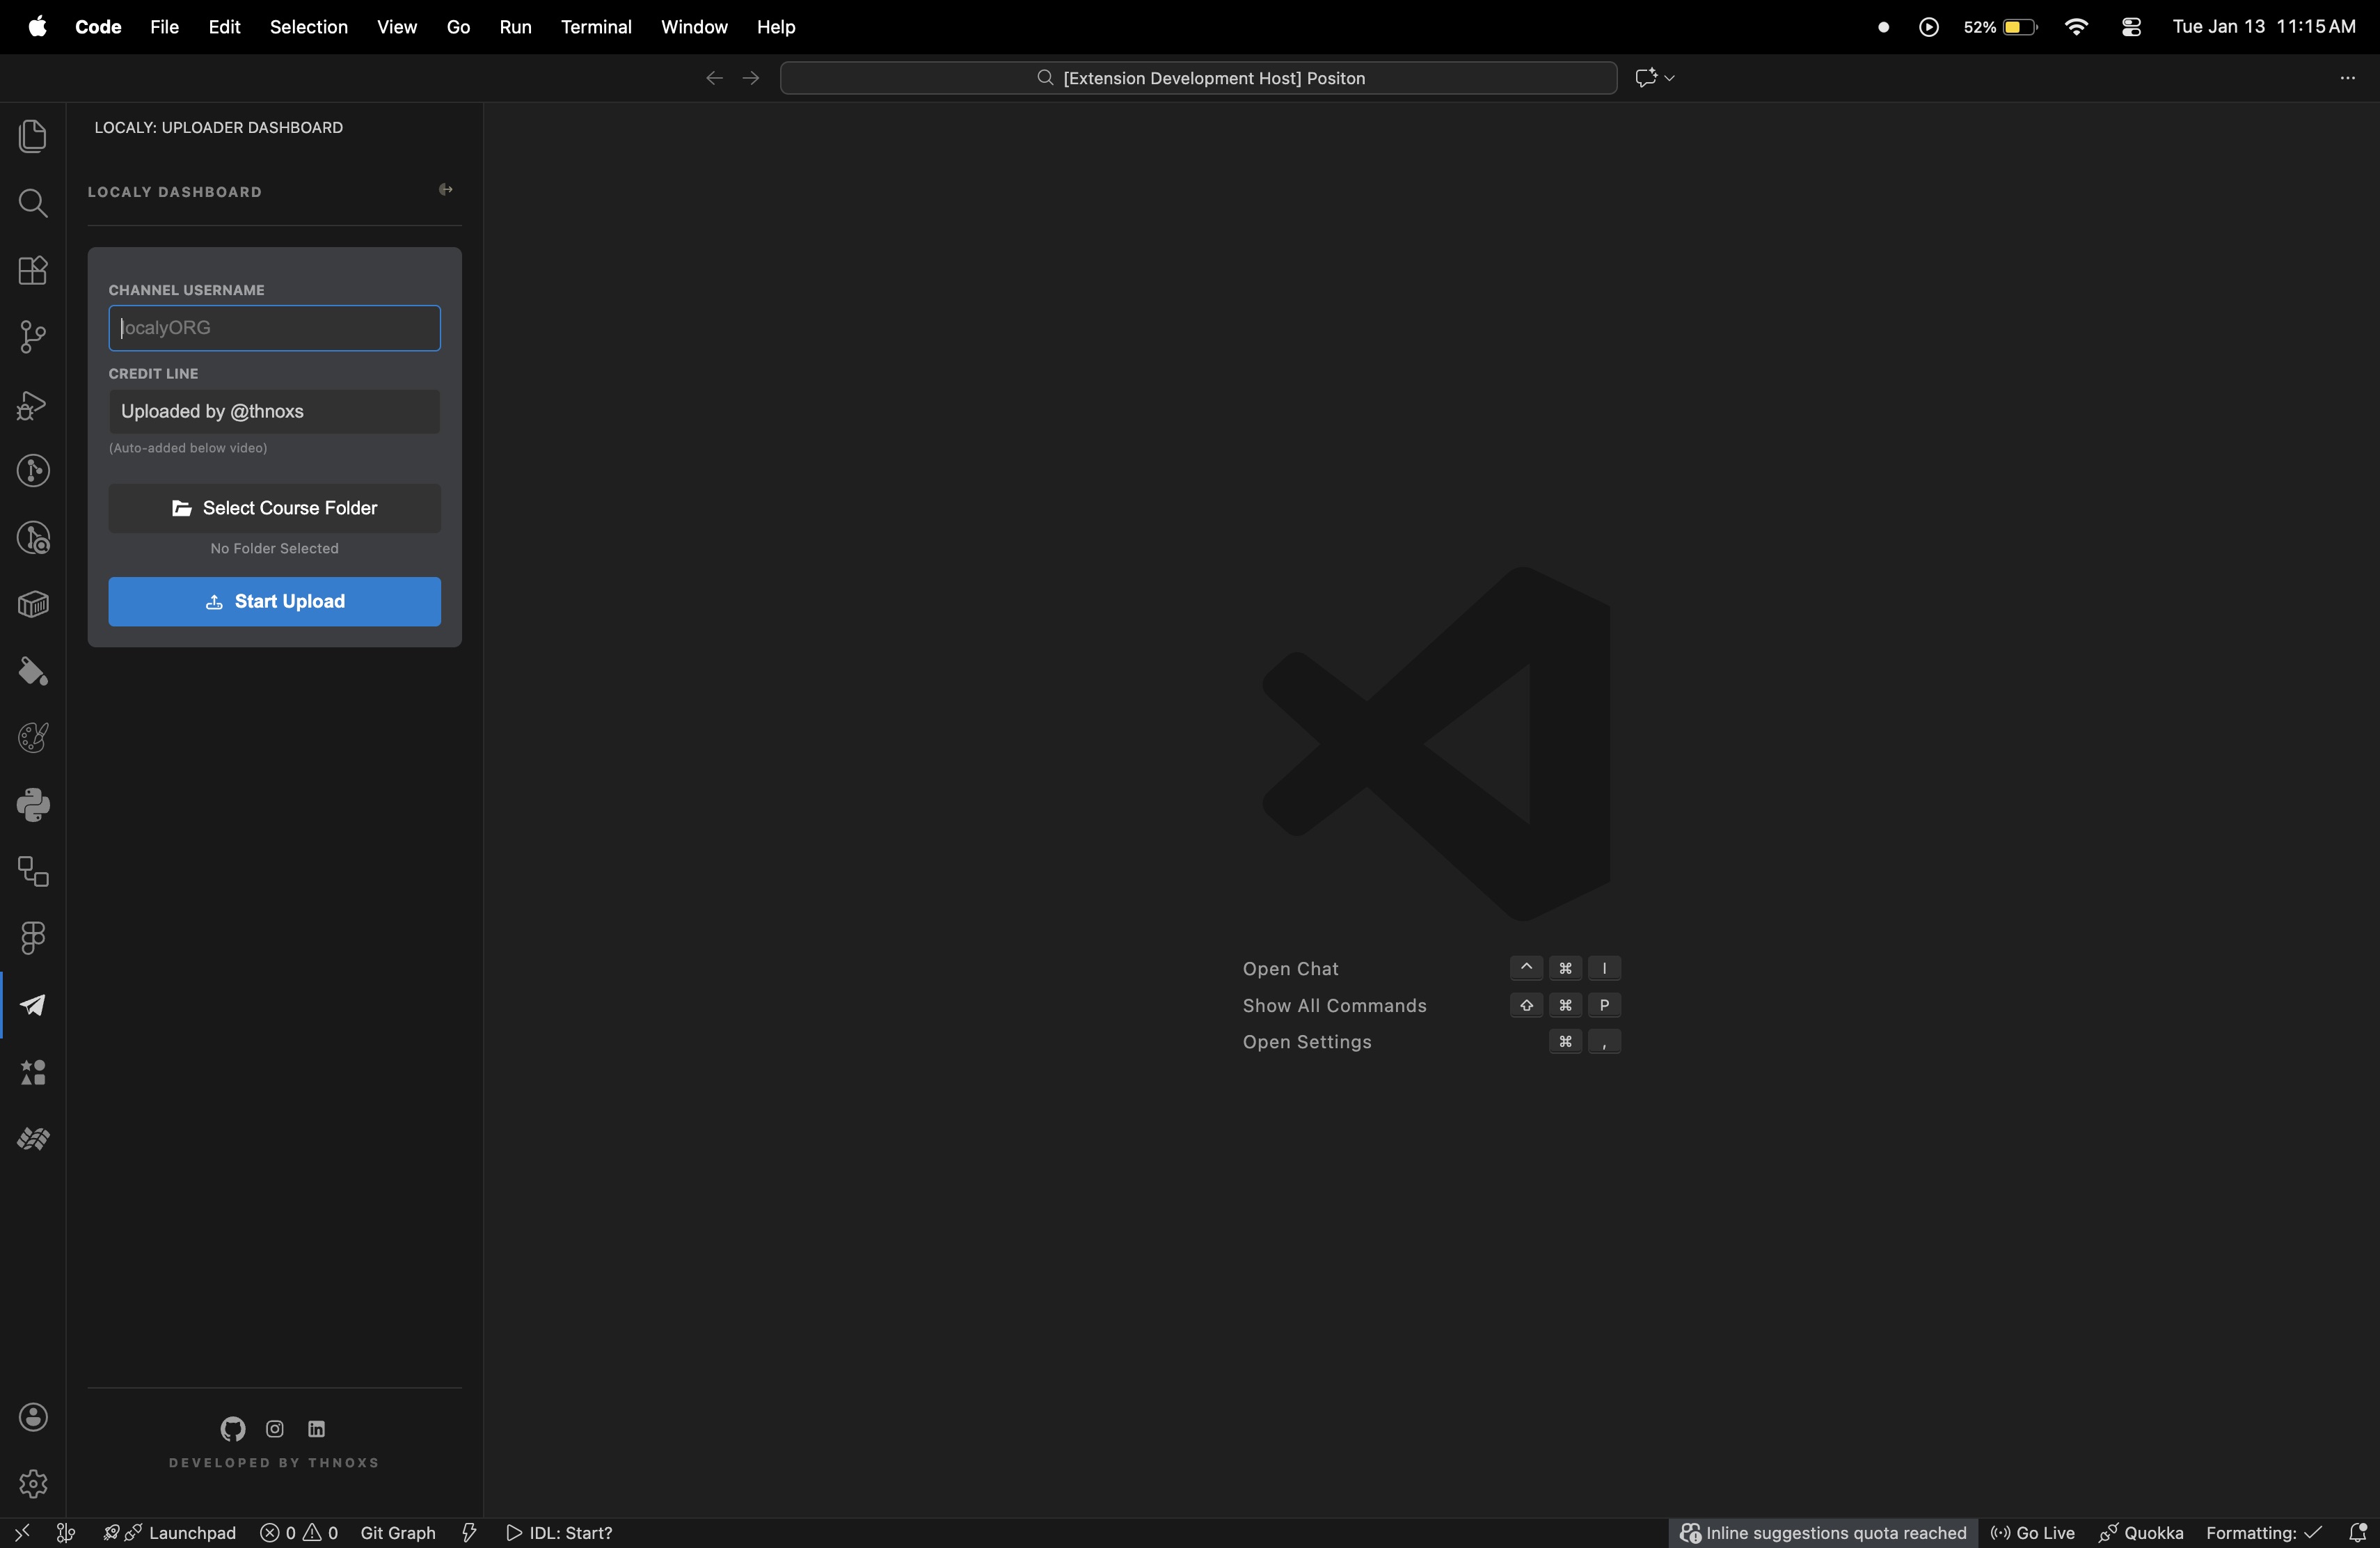Screen dimensions: 2380x1548
Task: Click the Accounts person icon in sidebar
Action: [x=33, y=1417]
